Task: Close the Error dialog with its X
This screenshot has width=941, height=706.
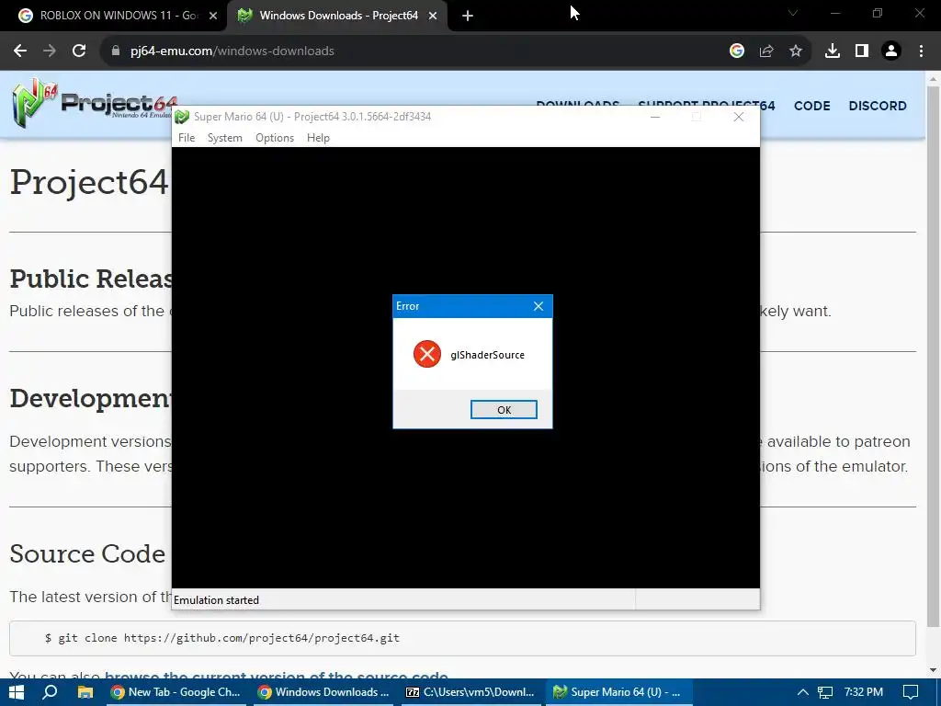Action: (539, 306)
